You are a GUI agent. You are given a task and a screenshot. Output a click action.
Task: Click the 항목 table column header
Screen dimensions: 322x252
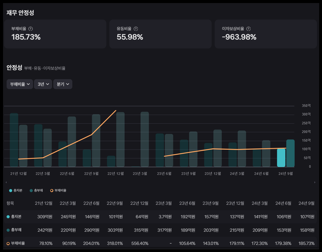tap(10, 203)
